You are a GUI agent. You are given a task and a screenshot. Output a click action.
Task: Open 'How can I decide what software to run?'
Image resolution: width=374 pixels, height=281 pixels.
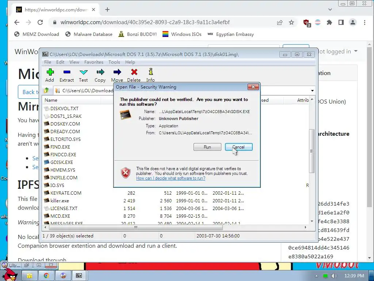[171, 178]
